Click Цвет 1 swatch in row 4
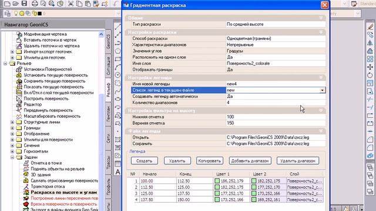Image resolution: width=376 pixels, height=211 pixels. pyautogui.click(x=217, y=199)
